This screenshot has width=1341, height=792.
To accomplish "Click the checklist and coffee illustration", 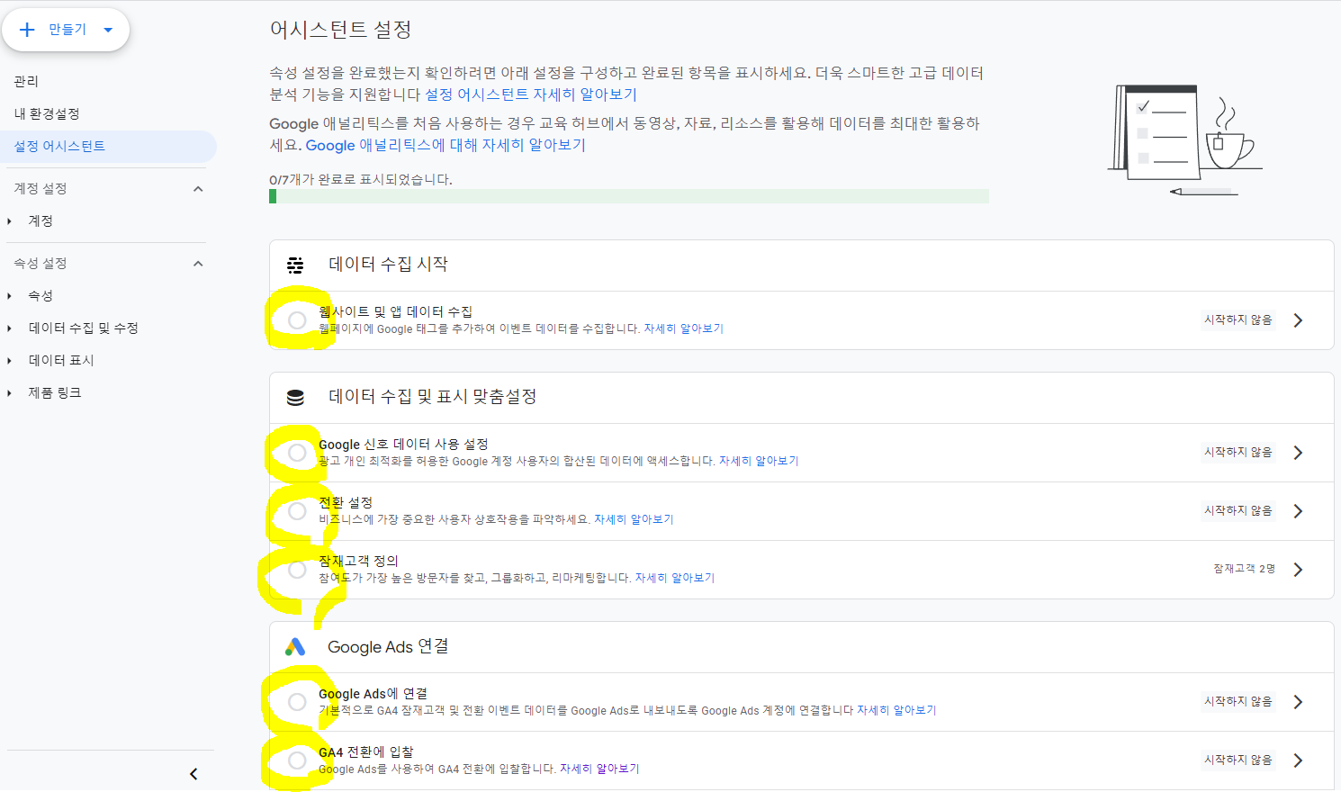I will (1183, 139).
